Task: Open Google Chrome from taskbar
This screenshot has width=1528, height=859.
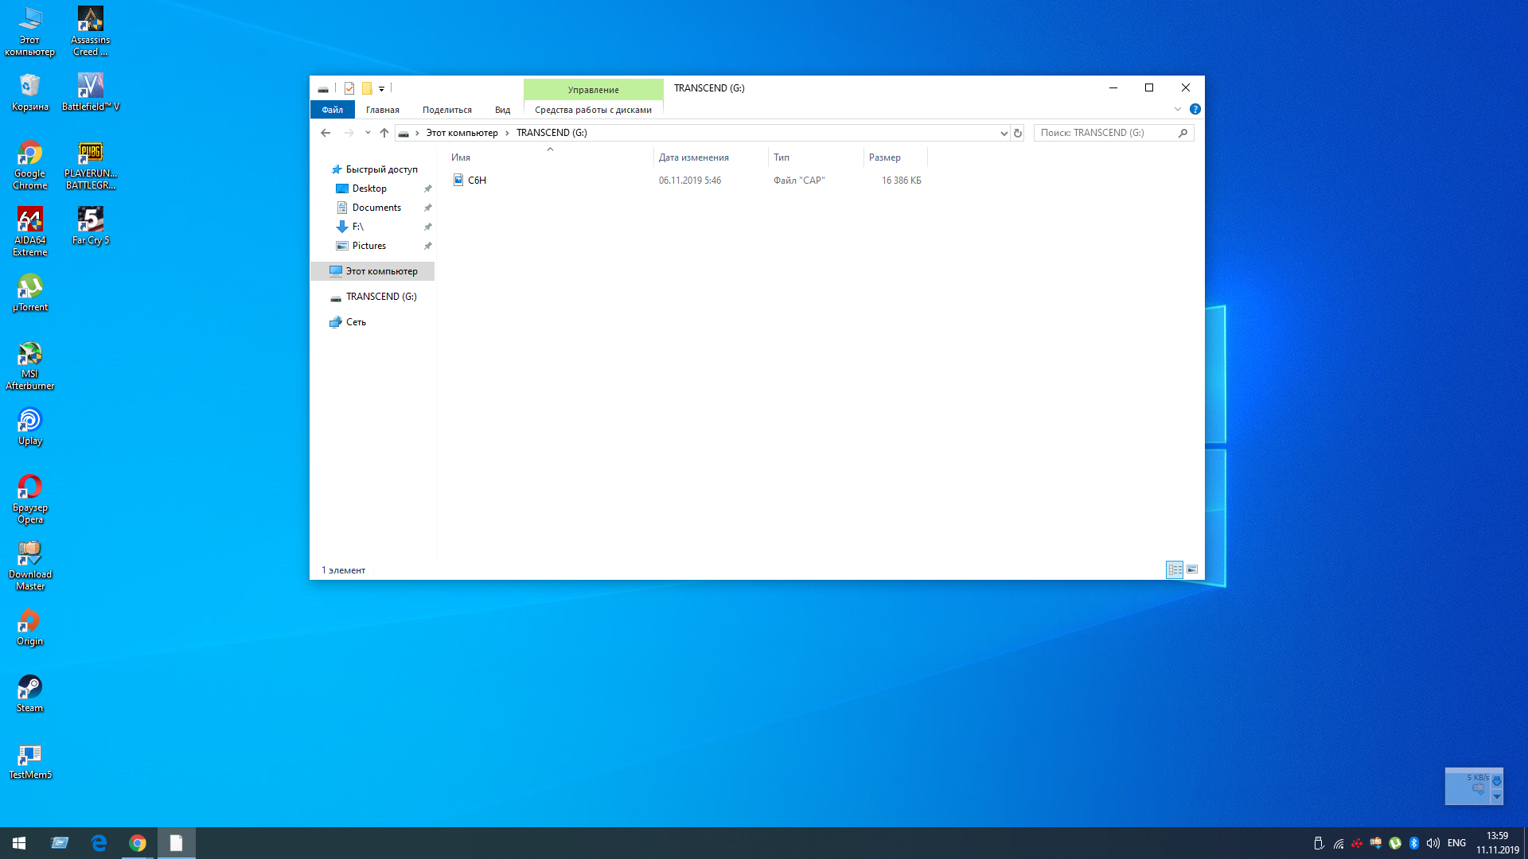Action: (138, 843)
